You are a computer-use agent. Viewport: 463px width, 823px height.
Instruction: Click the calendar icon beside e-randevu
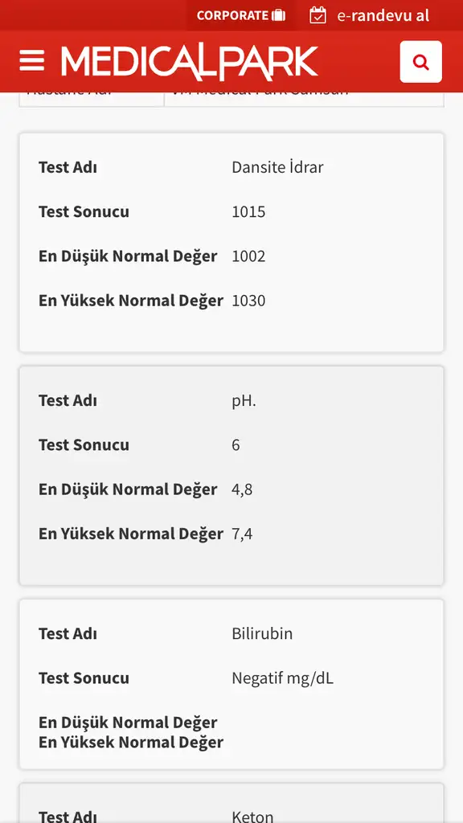[x=318, y=15]
